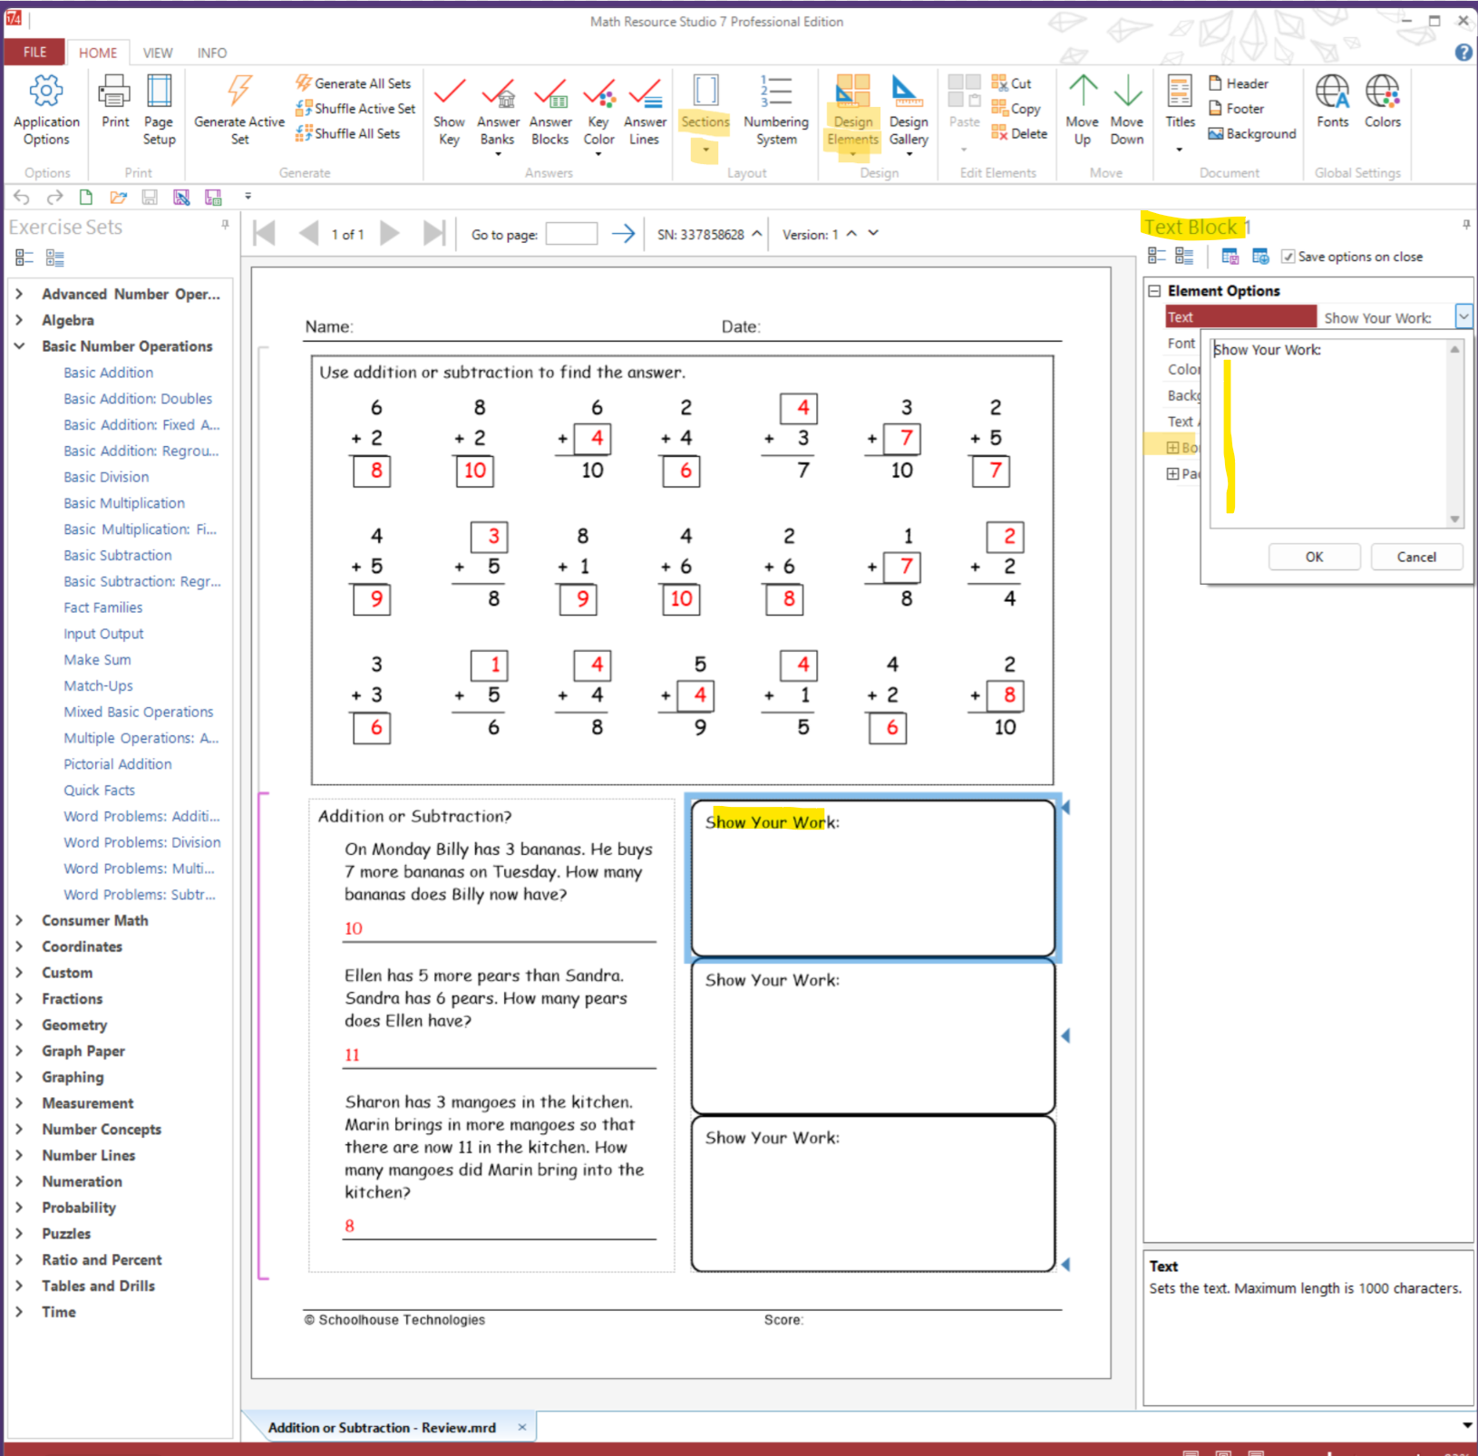Open the Sections dropdown menu
1478x1456 pixels.
705,150
